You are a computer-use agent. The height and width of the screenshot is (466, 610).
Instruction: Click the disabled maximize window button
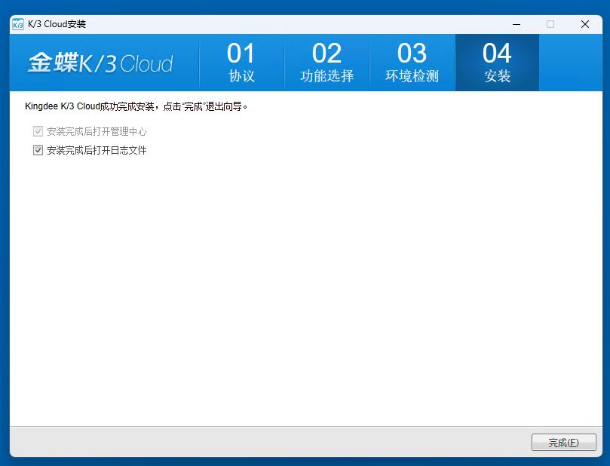[x=550, y=24]
